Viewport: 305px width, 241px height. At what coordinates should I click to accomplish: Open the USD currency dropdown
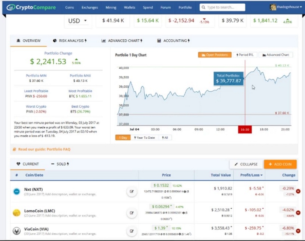point(77,21)
